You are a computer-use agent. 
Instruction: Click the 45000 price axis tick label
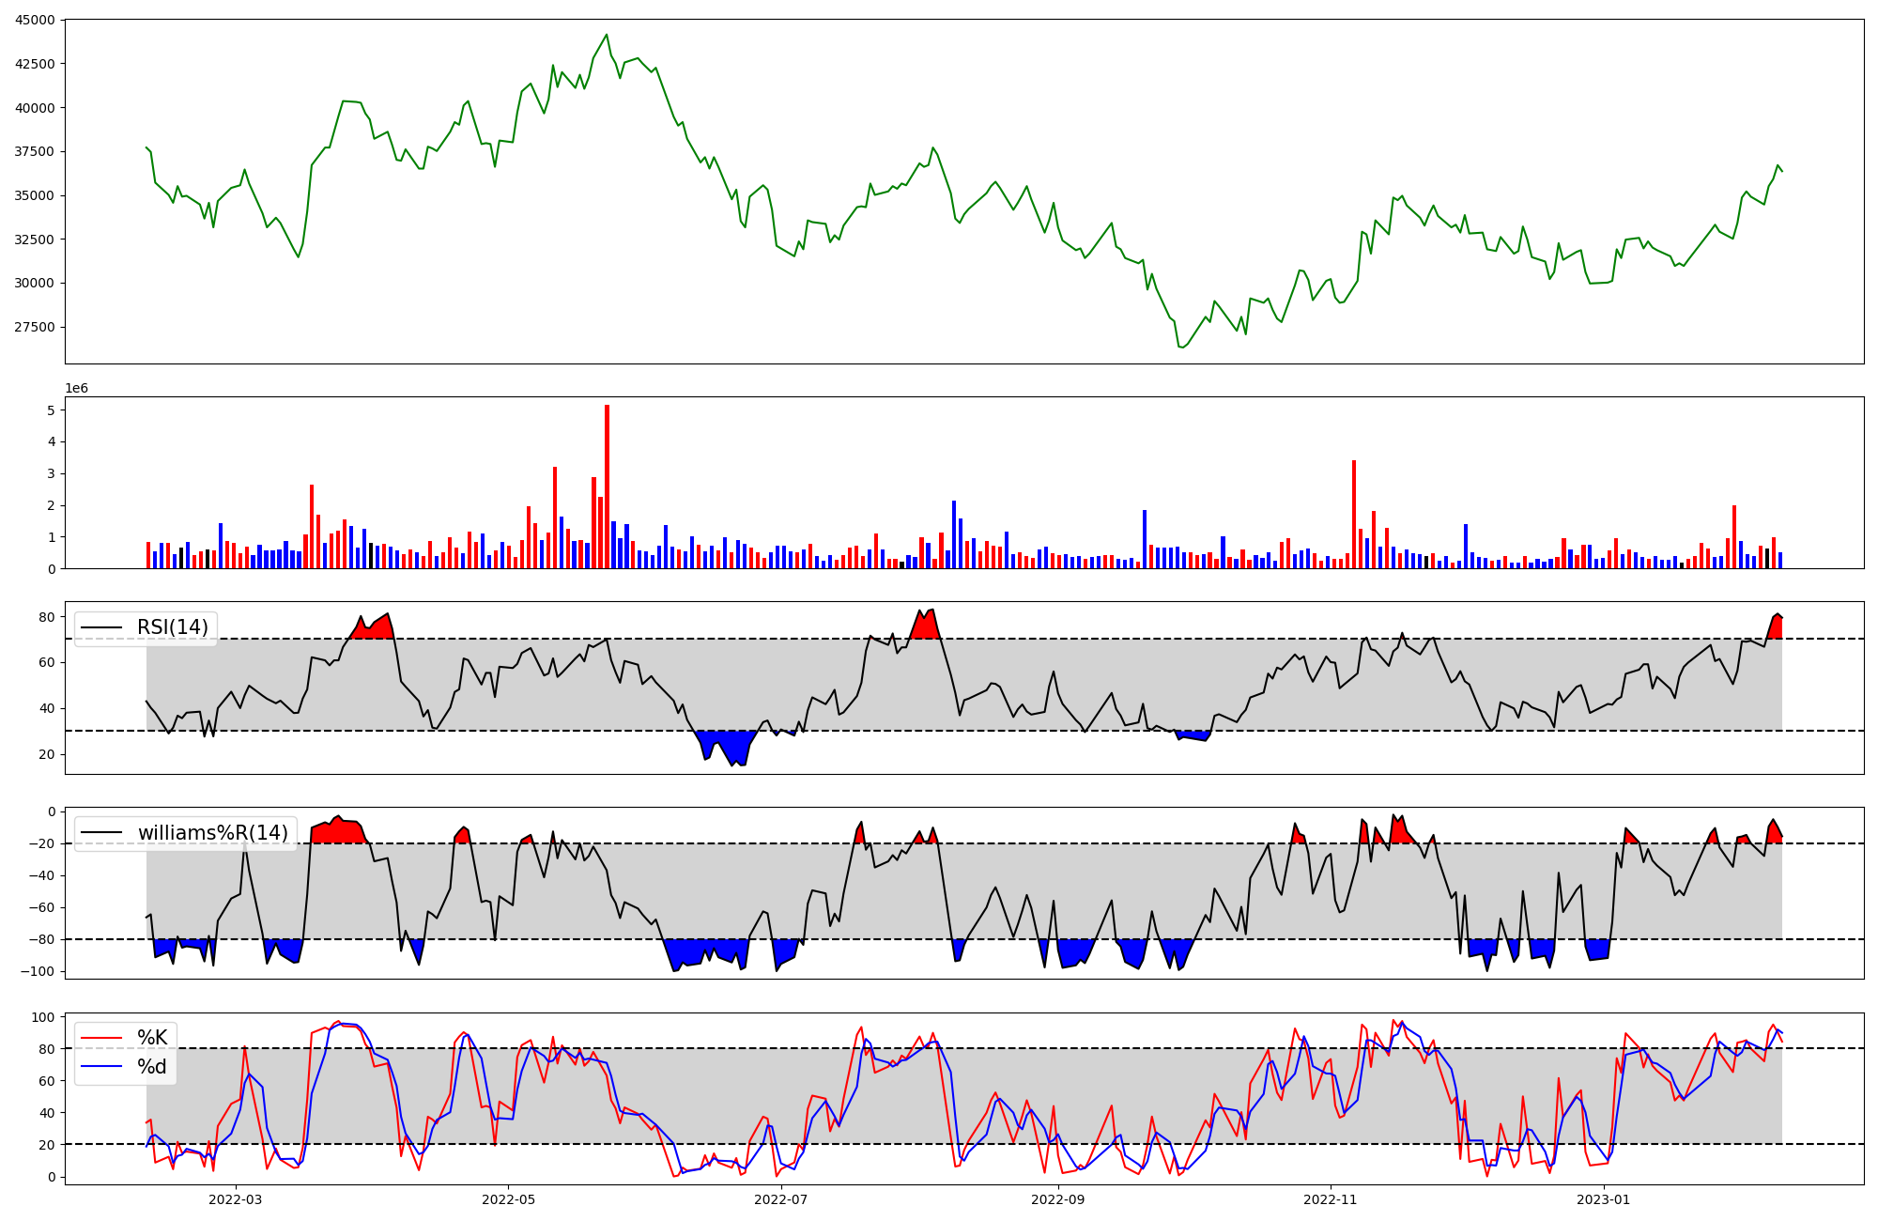point(35,20)
